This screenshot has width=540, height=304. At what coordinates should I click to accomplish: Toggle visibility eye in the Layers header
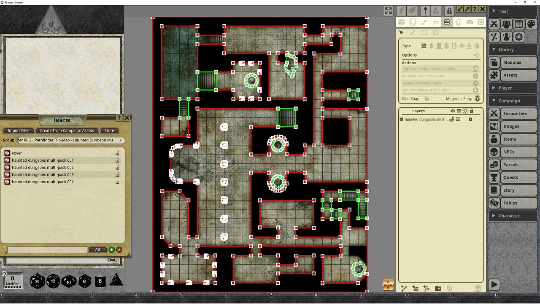coord(453,111)
